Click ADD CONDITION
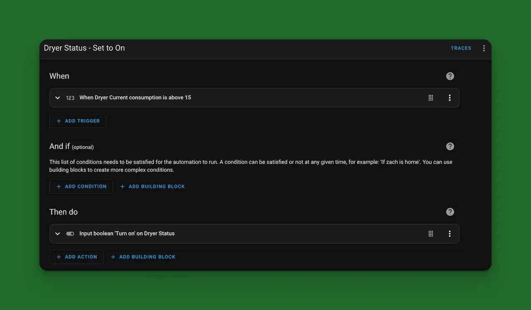This screenshot has height=310, width=531. pos(81,186)
